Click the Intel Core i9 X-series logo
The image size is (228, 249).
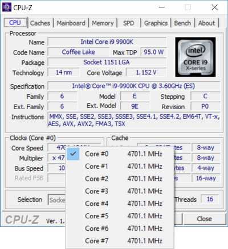(196, 57)
